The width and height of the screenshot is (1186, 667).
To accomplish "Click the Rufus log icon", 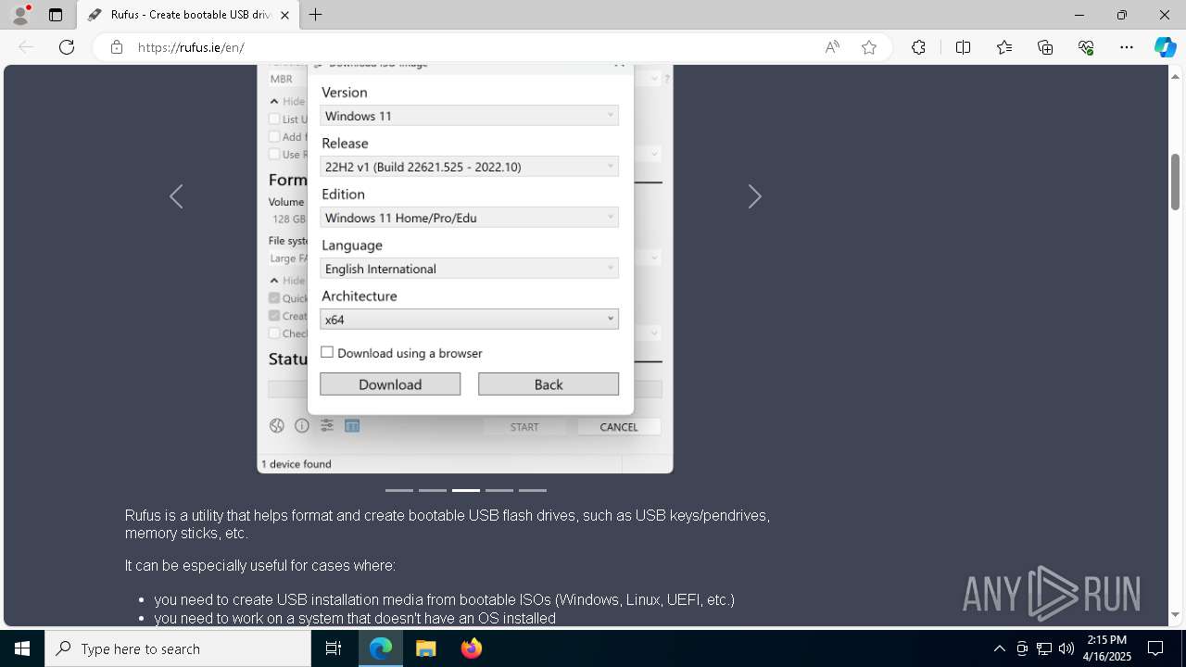I will point(352,426).
